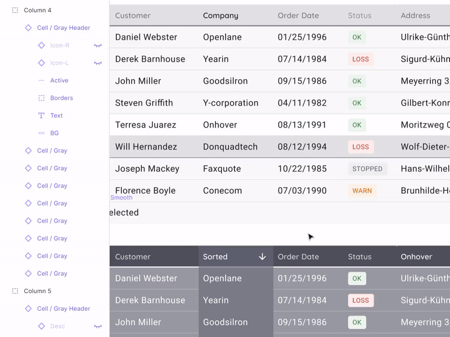Viewport: 450px width, 337px height.
Task: Select the Borders layer's frame icon
Action: pyautogui.click(x=43, y=98)
